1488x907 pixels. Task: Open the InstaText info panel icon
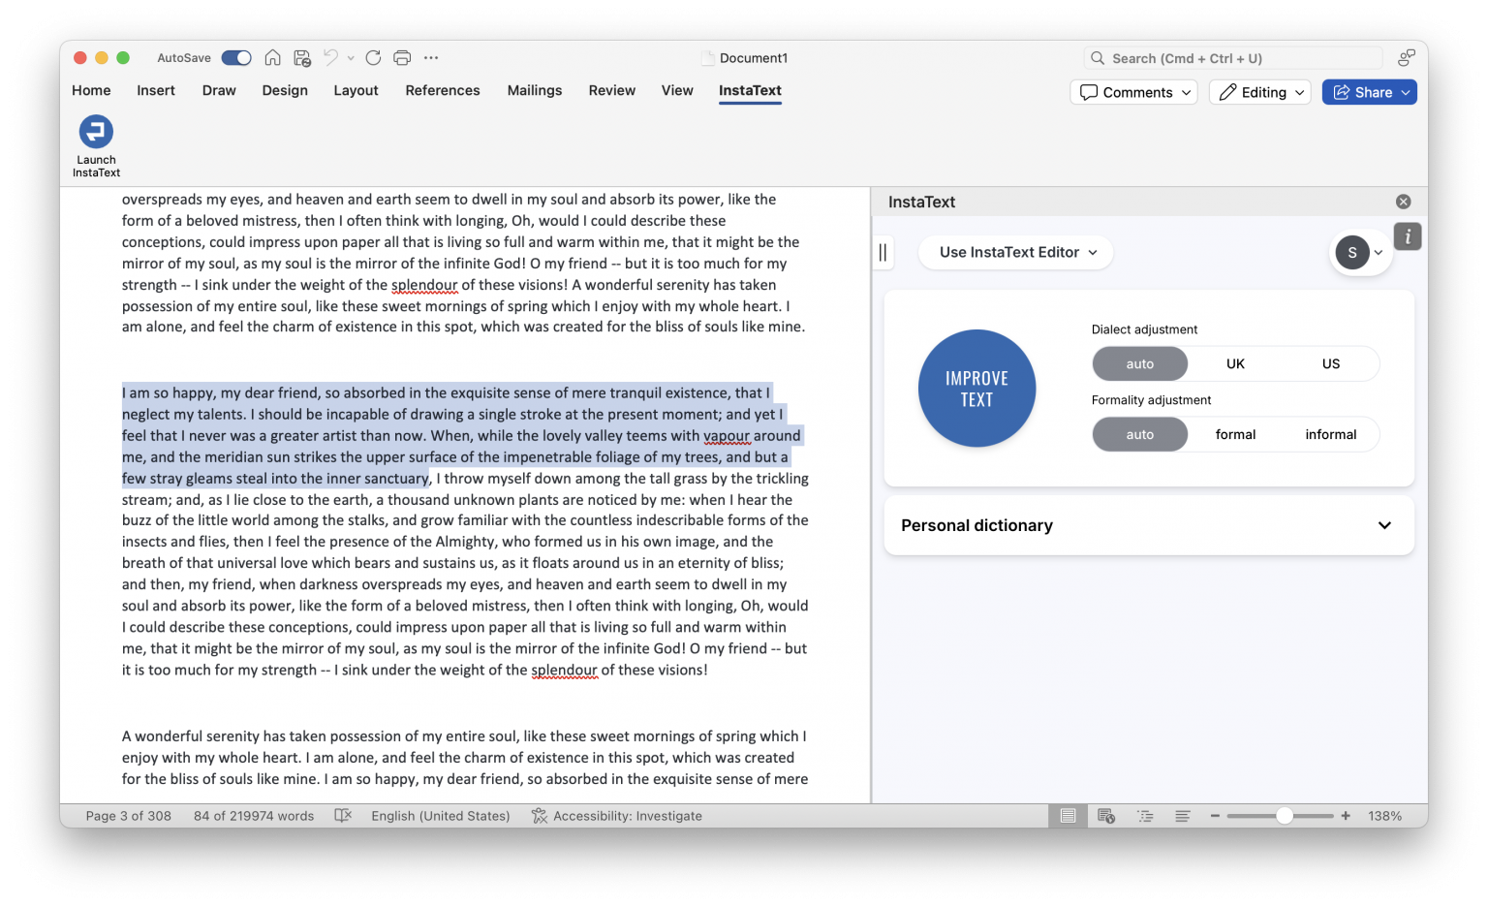[x=1408, y=235]
